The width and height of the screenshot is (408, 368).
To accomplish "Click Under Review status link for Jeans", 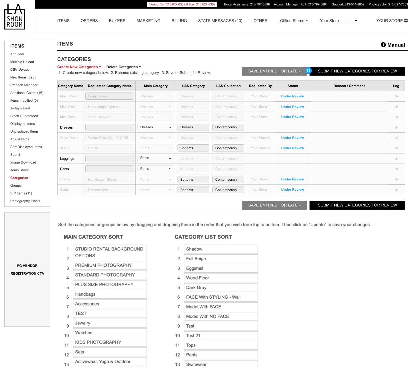I will [292, 148].
